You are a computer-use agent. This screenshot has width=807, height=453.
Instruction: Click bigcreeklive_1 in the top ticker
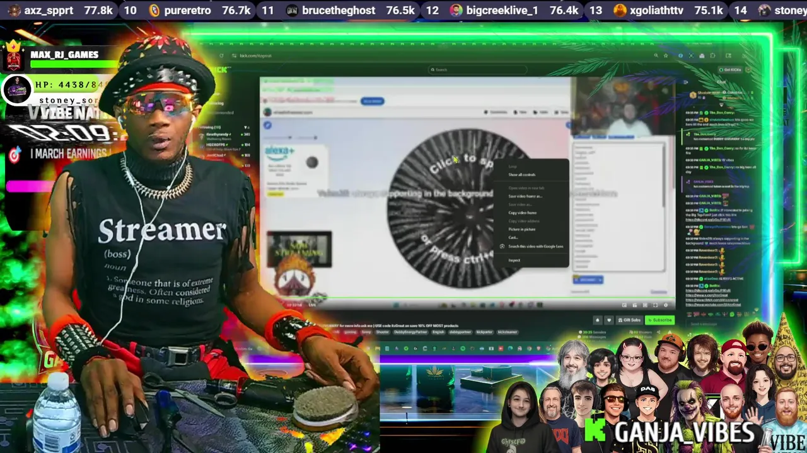[x=502, y=10]
